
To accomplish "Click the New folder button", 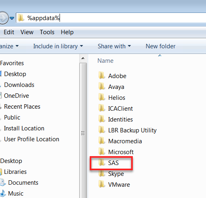I will click(x=161, y=46).
